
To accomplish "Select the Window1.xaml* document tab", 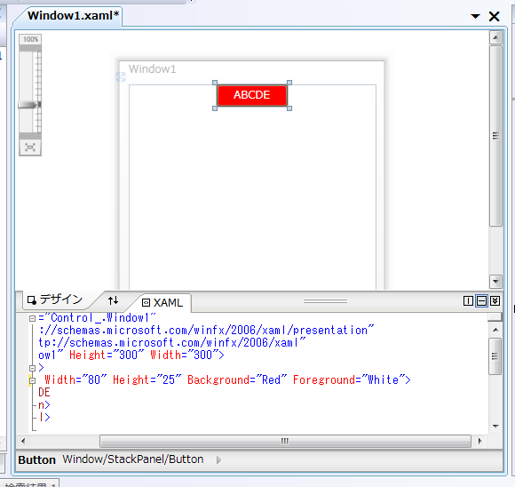I will click(x=73, y=15).
